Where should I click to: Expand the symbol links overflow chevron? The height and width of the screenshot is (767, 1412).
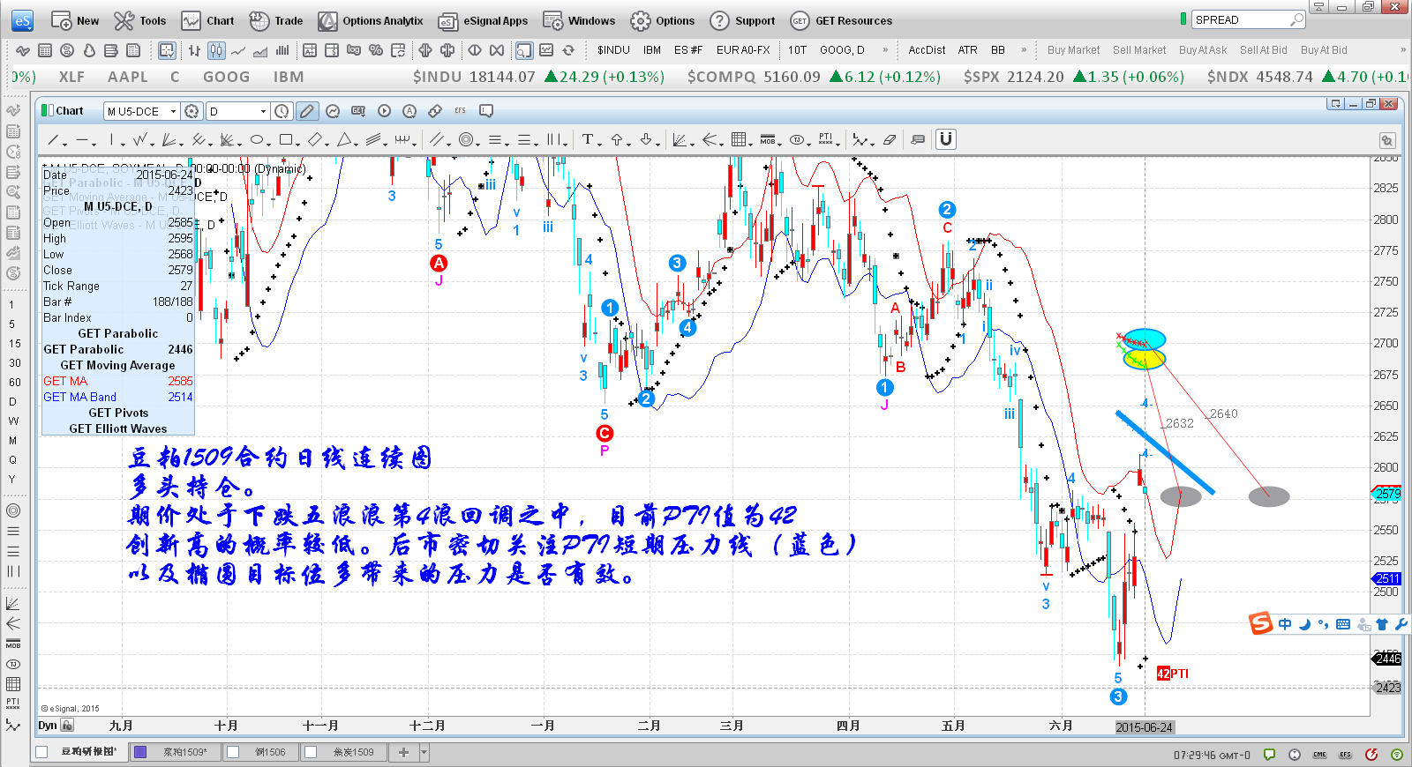coord(885,50)
